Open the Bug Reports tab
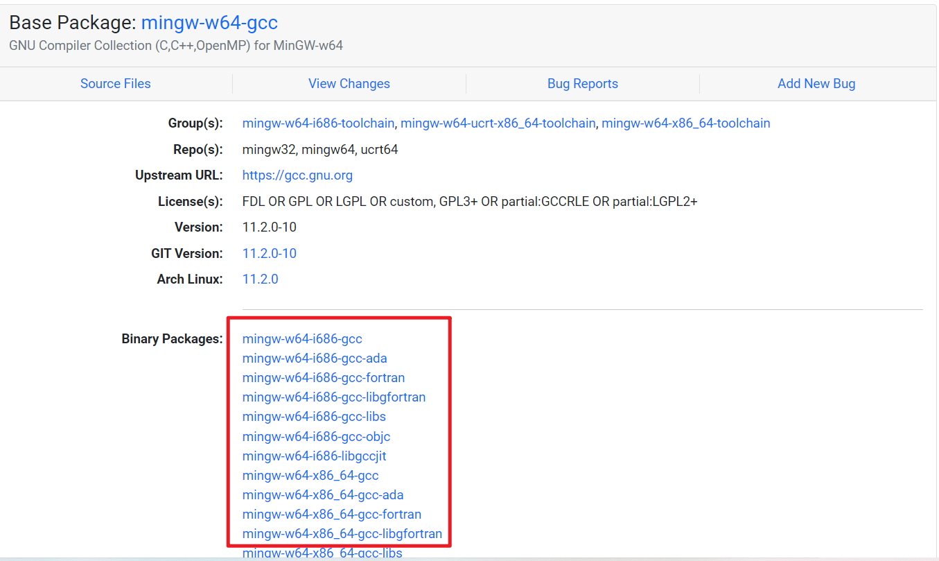Viewport: 939px width, 561px height. click(x=583, y=84)
